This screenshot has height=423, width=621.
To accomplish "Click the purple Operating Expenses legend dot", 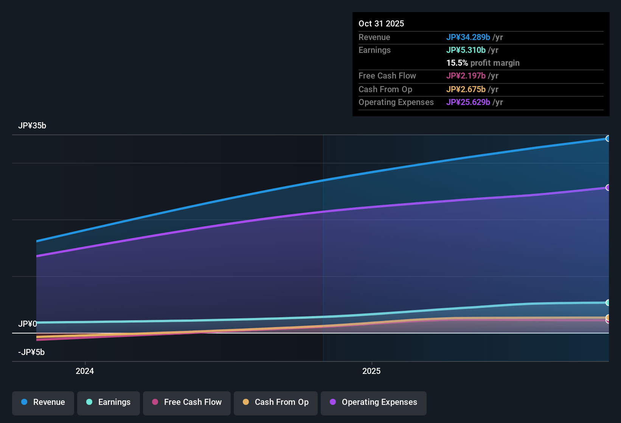I will (x=332, y=402).
